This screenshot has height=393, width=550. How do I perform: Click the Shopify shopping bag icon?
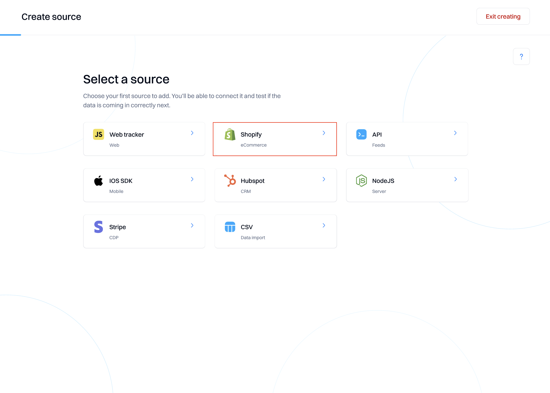[x=230, y=134]
